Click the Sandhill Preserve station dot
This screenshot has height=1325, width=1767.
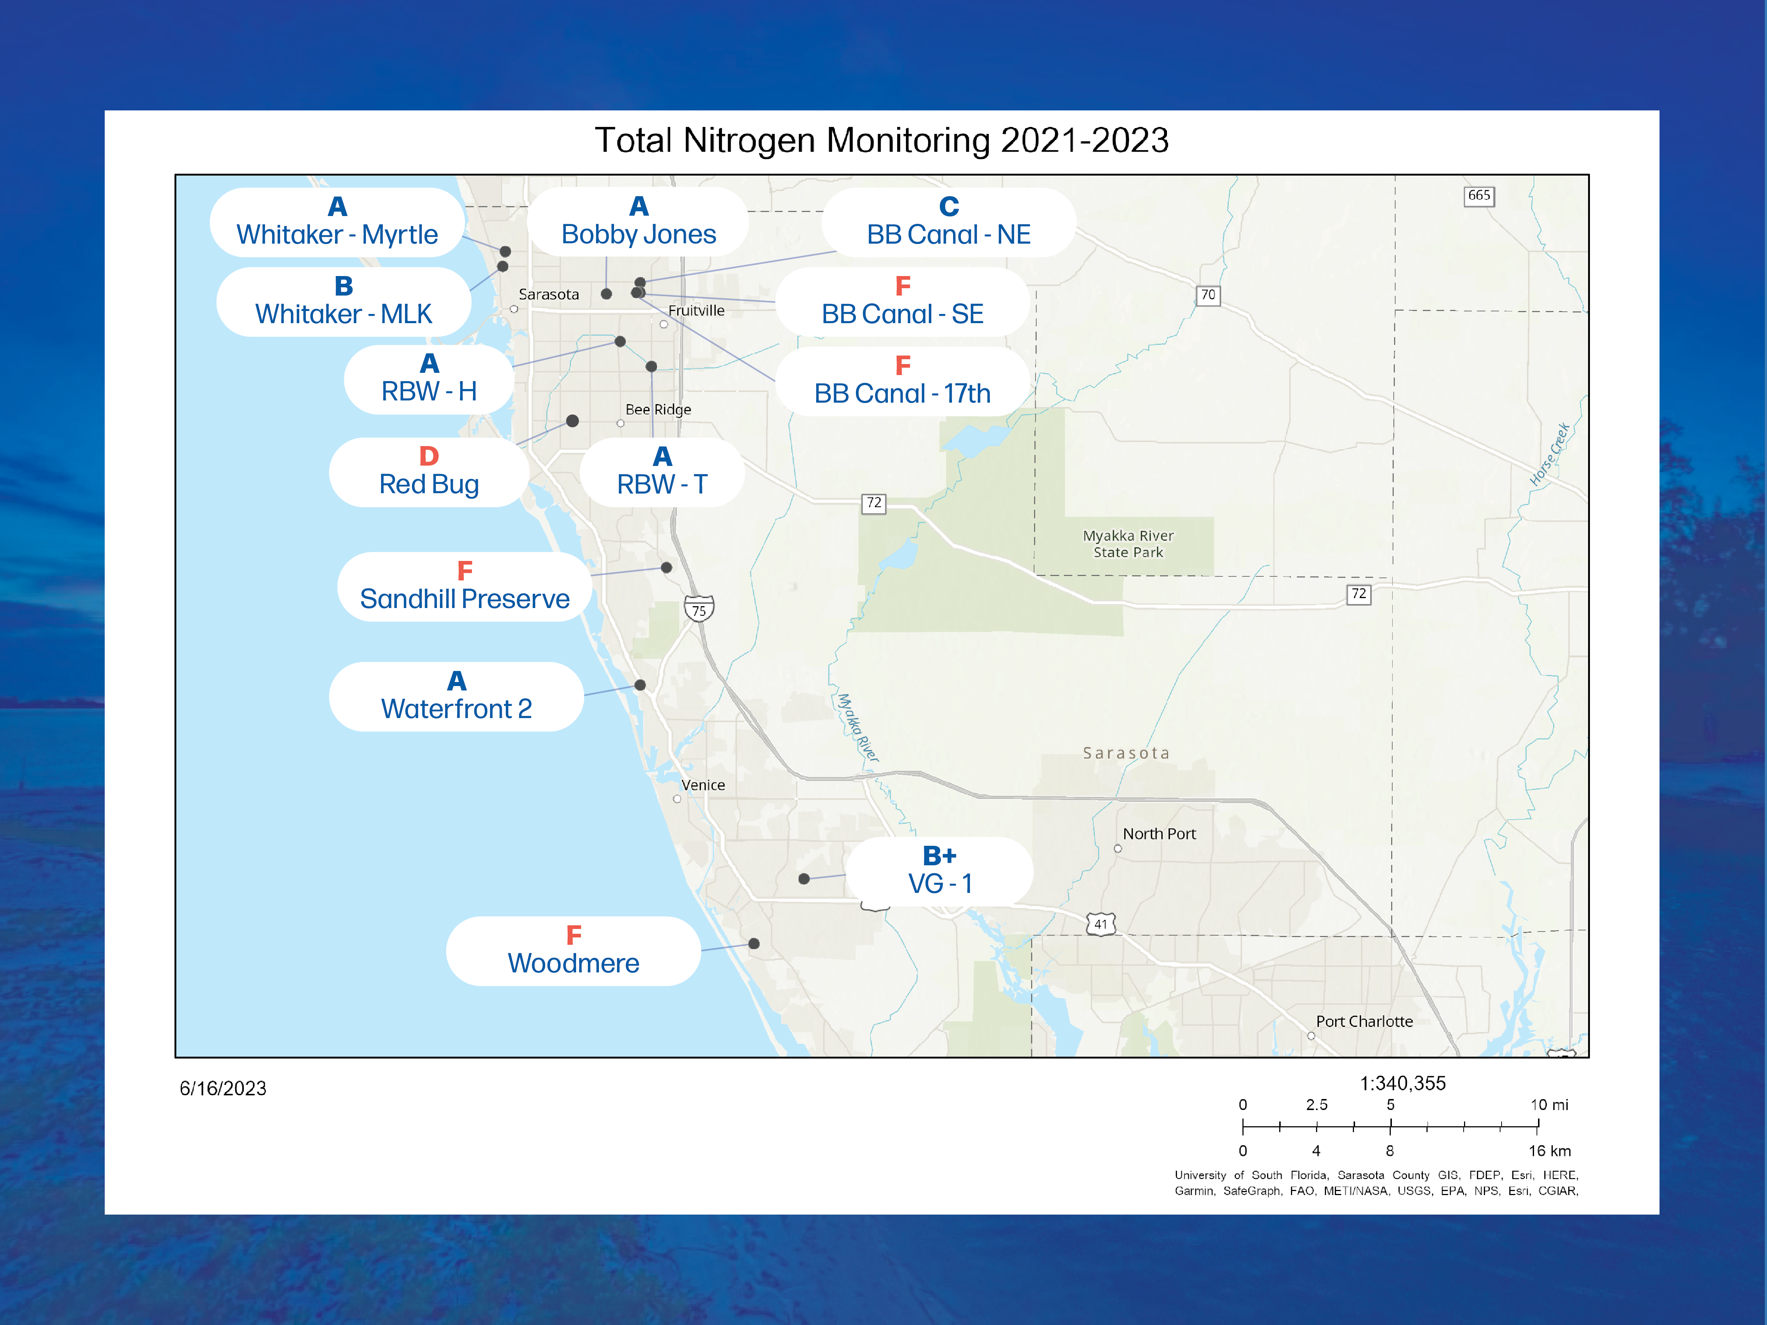tap(667, 568)
